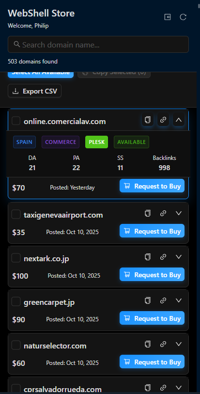
Task: Copy nextark.co.jp using its copy icon
Action: click(148, 257)
